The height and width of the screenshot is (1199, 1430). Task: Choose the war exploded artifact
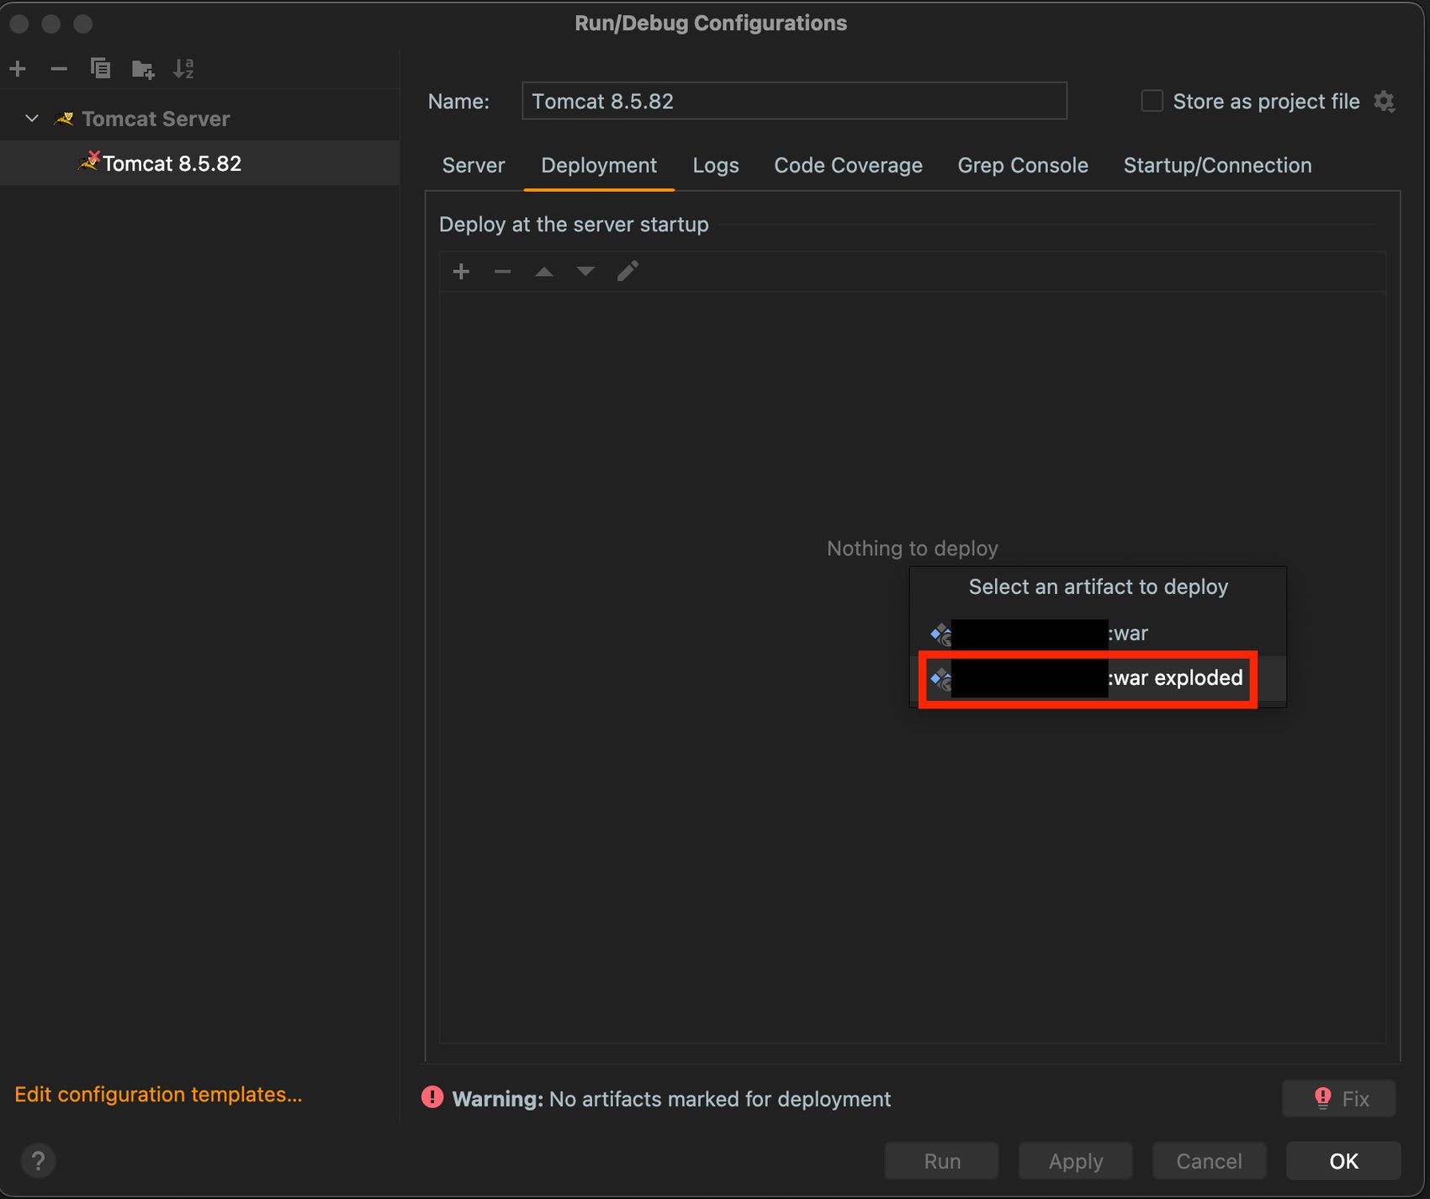point(1174,678)
